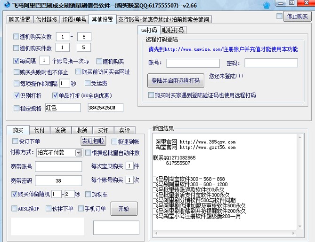This screenshot has width=315, height=242.
Task: Switch to the 代付链接 tab
Action: tap(47, 19)
